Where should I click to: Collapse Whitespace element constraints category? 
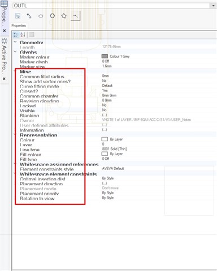point(15,173)
